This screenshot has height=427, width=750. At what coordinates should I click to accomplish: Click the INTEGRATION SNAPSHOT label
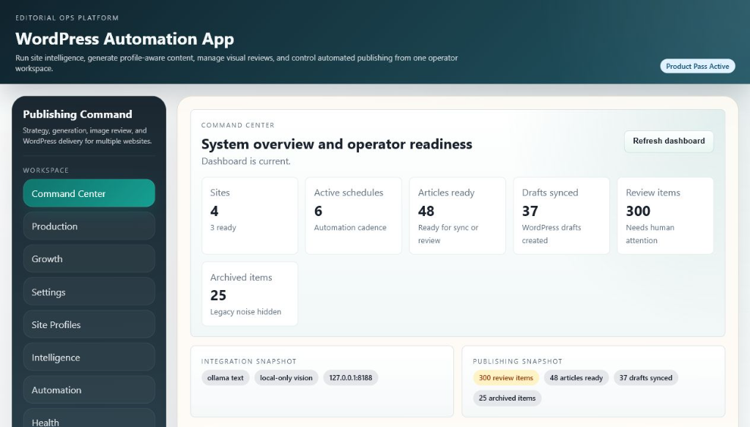[x=249, y=362]
